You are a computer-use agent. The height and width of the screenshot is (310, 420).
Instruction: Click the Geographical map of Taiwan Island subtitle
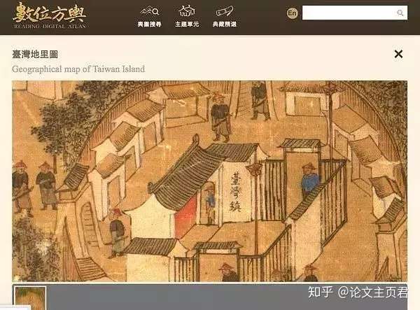pos(78,69)
